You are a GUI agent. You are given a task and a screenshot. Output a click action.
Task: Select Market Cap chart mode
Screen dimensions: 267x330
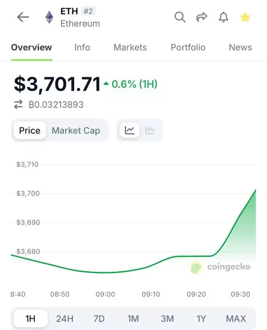click(x=76, y=131)
